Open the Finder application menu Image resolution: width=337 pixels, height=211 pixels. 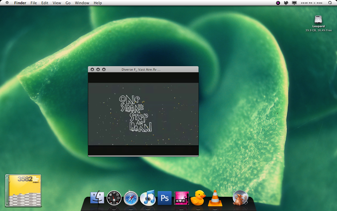pos(20,3)
